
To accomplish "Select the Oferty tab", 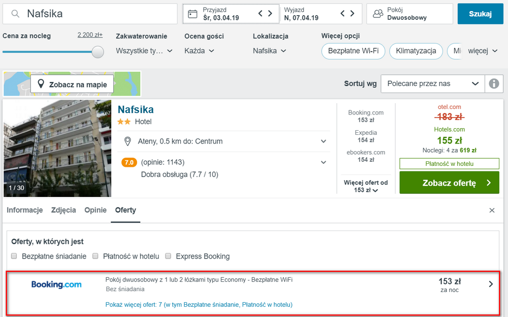I will click(x=125, y=210).
